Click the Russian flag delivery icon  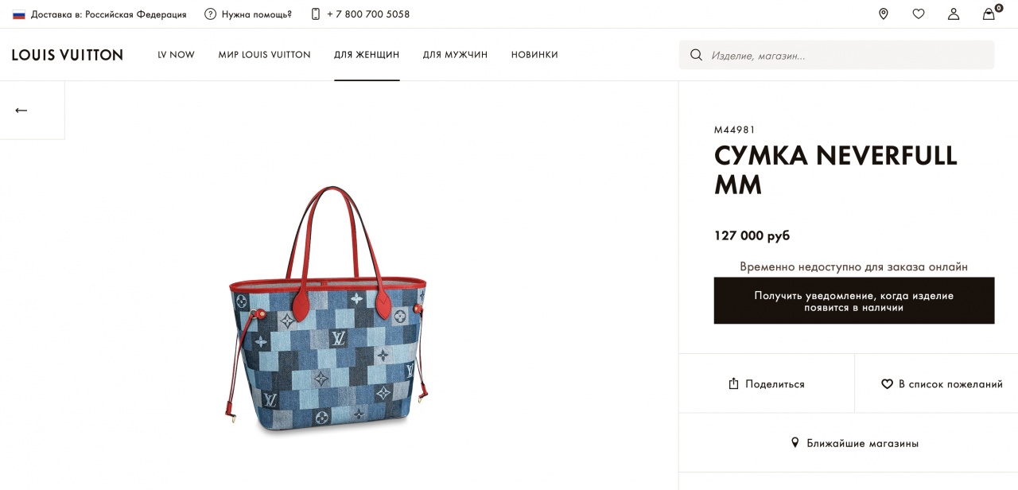click(19, 14)
